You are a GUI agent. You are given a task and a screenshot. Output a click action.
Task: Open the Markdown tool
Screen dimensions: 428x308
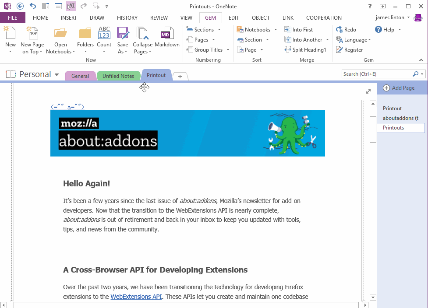point(167,37)
